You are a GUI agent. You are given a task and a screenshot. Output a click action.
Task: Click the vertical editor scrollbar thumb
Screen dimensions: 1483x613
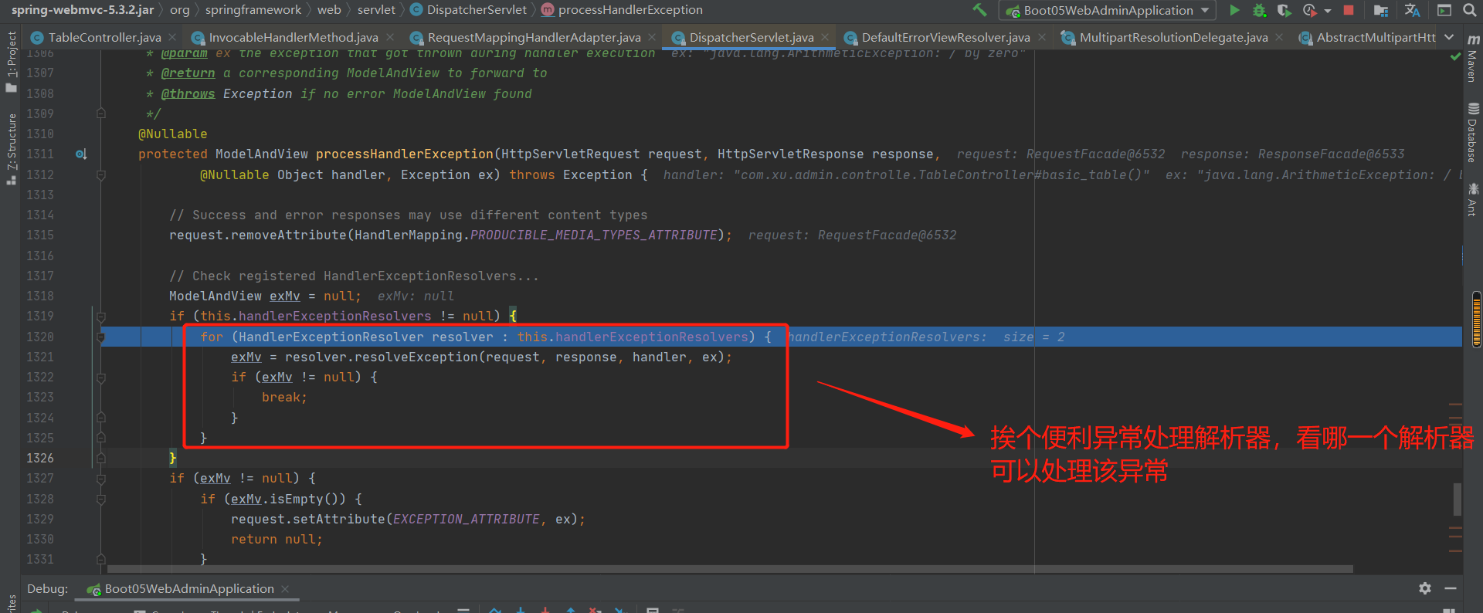click(x=1458, y=499)
